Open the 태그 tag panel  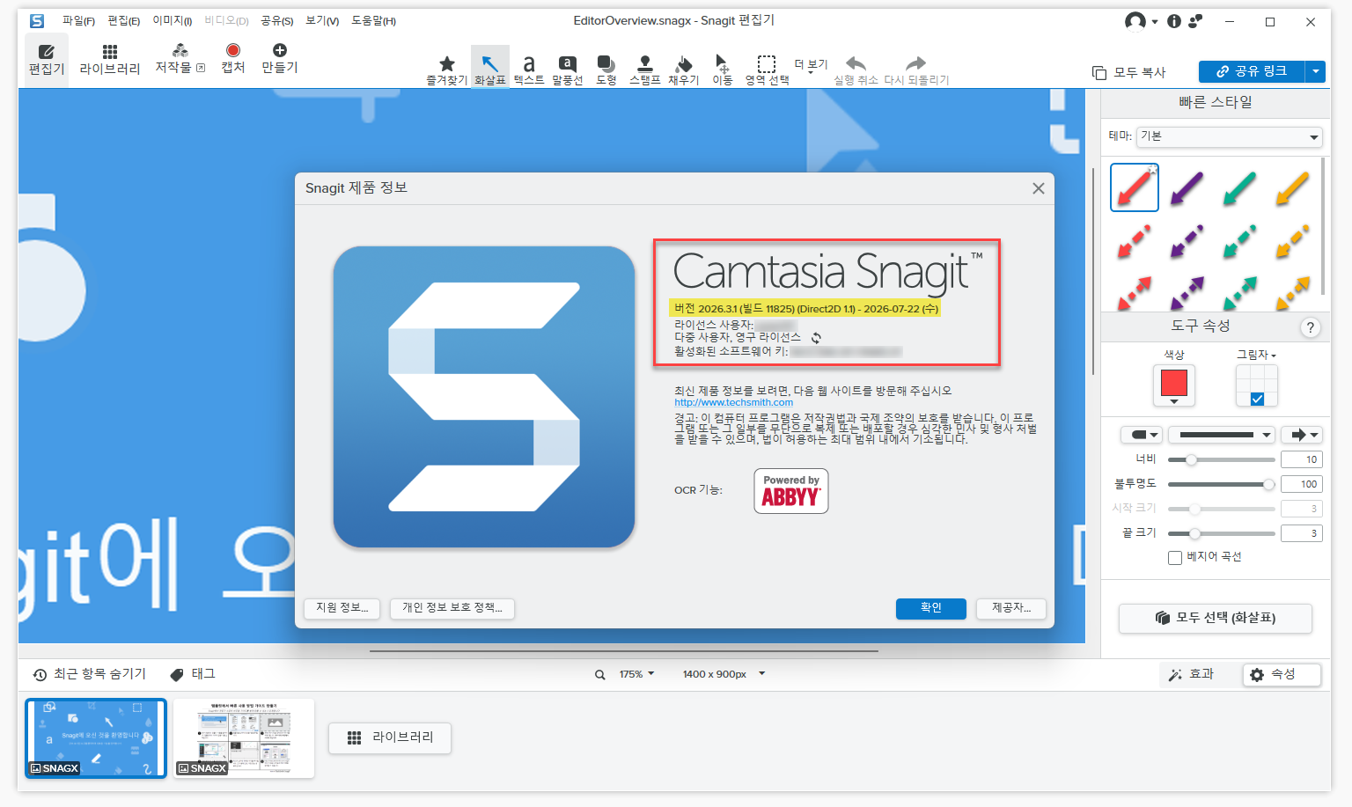tap(193, 674)
